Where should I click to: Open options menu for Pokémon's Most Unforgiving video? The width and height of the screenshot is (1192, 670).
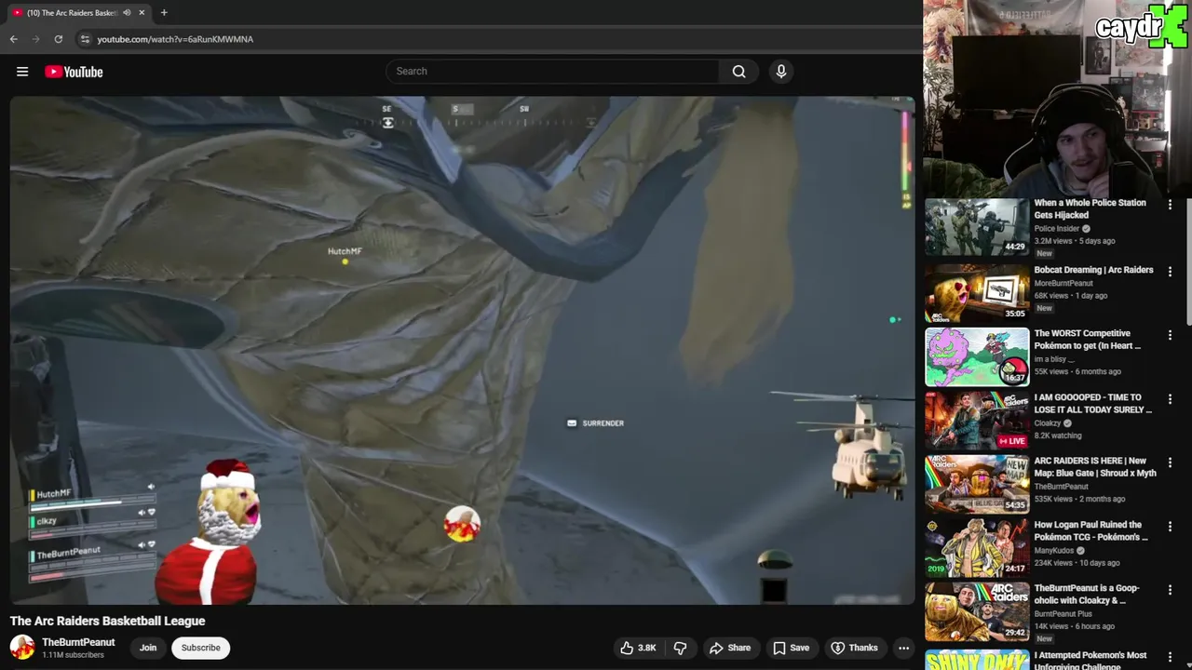(x=1170, y=657)
